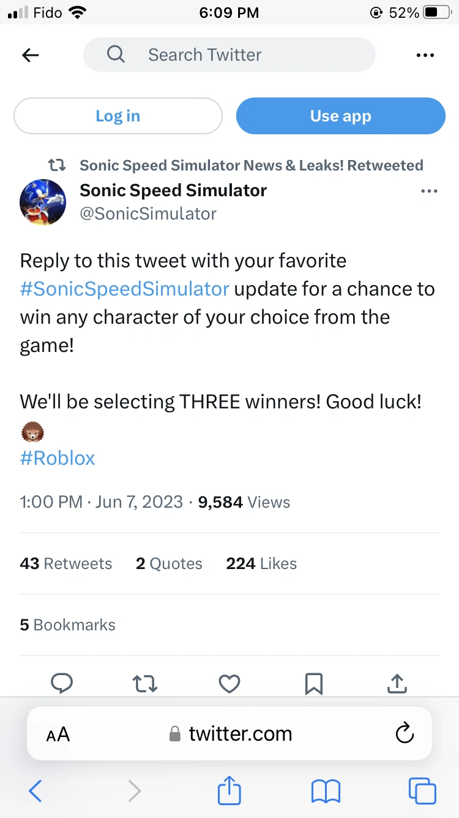Tap the reply speech bubble icon
The width and height of the screenshot is (459, 818).
[x=62, y=682]
